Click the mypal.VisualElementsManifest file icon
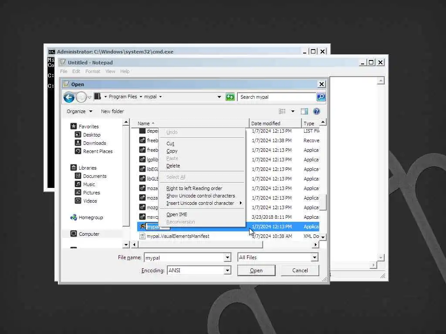 click(x=142, y=236)
